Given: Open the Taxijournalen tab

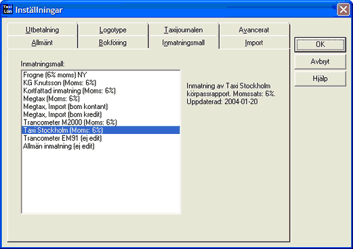Looking at the screenshot, I should [183, 30].
